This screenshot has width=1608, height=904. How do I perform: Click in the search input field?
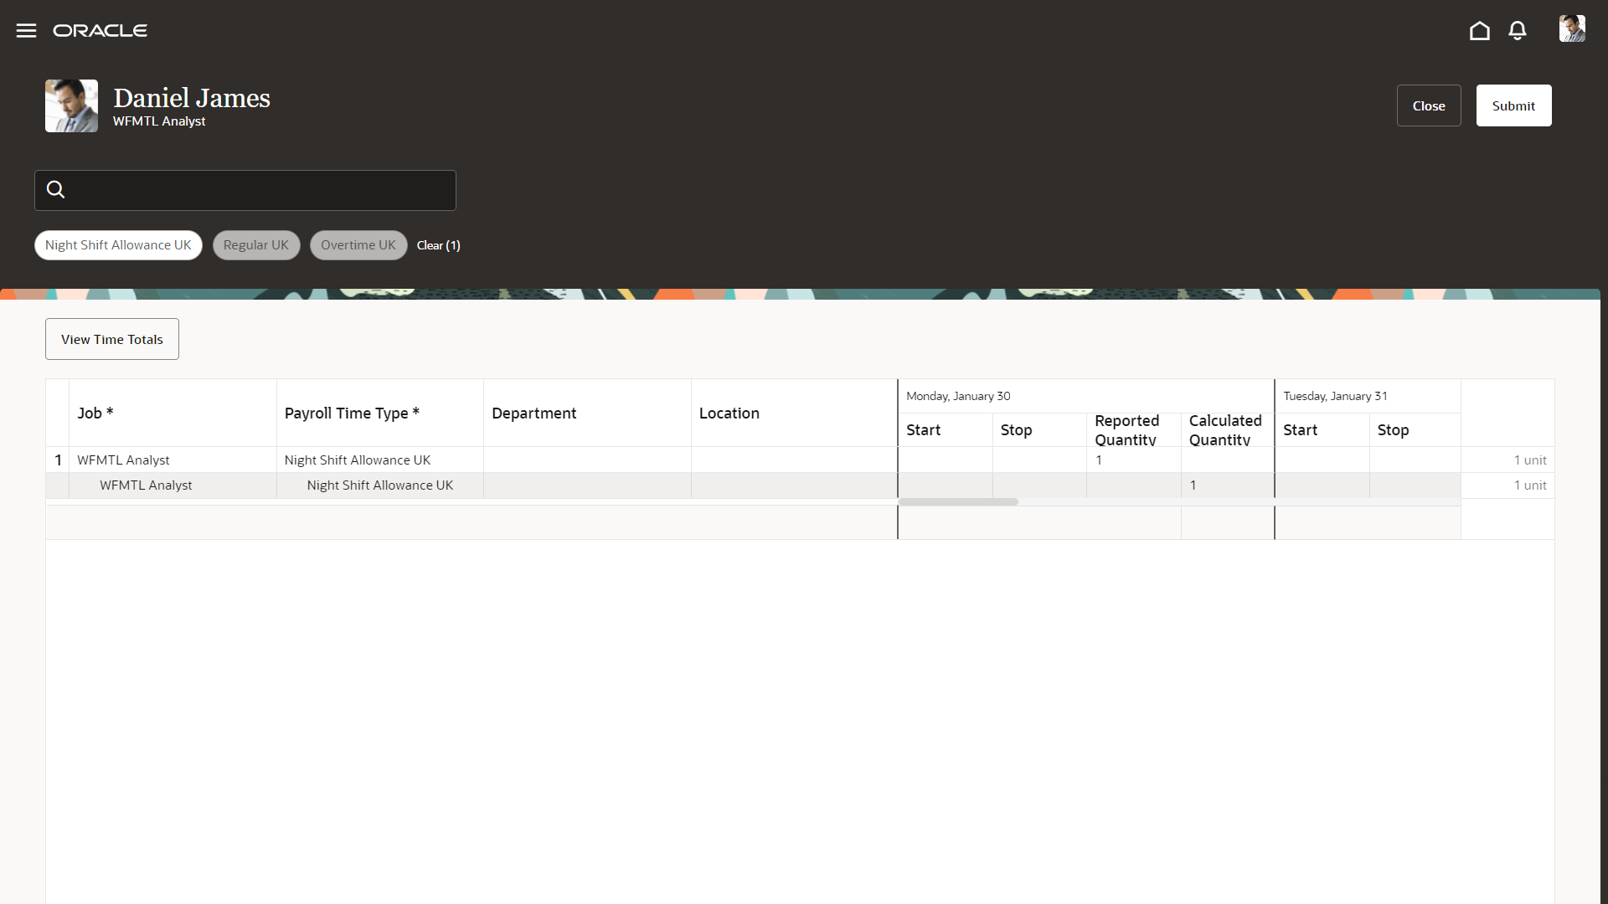(x=260, y=190)
